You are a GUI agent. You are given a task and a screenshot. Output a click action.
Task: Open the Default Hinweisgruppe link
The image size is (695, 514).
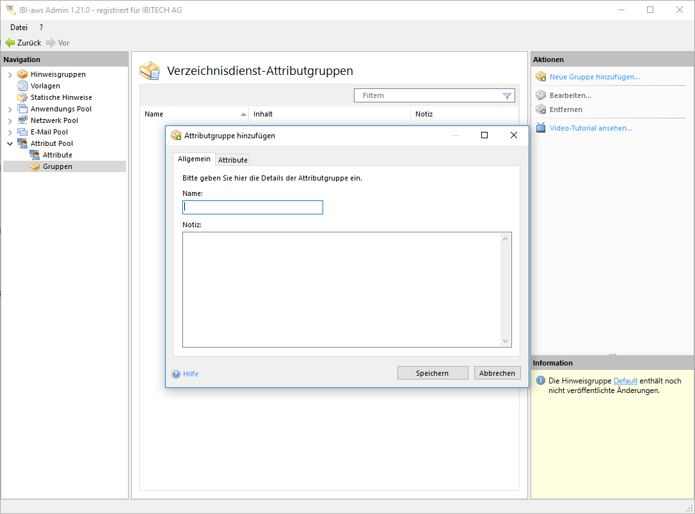pos(625,381)
